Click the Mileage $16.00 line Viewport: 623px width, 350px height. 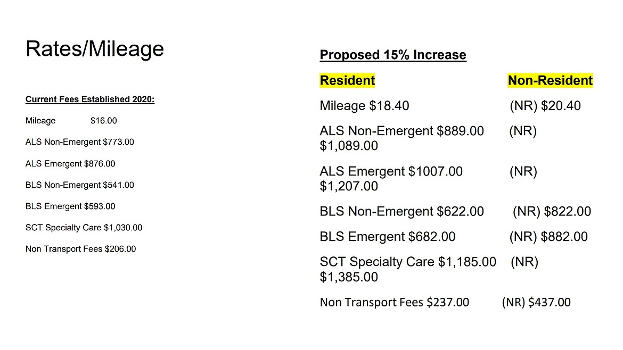click(71, 121)
